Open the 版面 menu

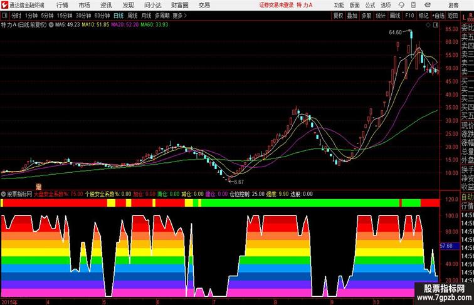354,5
